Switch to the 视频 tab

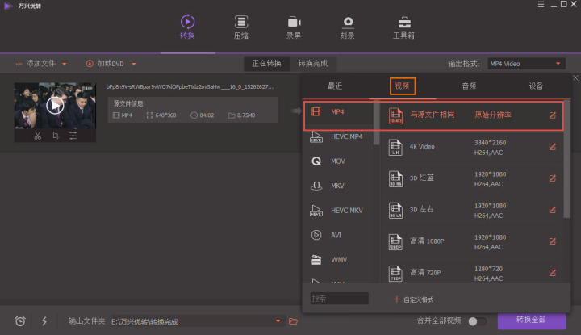(403, 86)
